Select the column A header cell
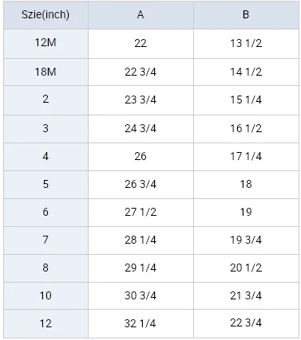This screenshot has height=340, width=301. [141, 15]
